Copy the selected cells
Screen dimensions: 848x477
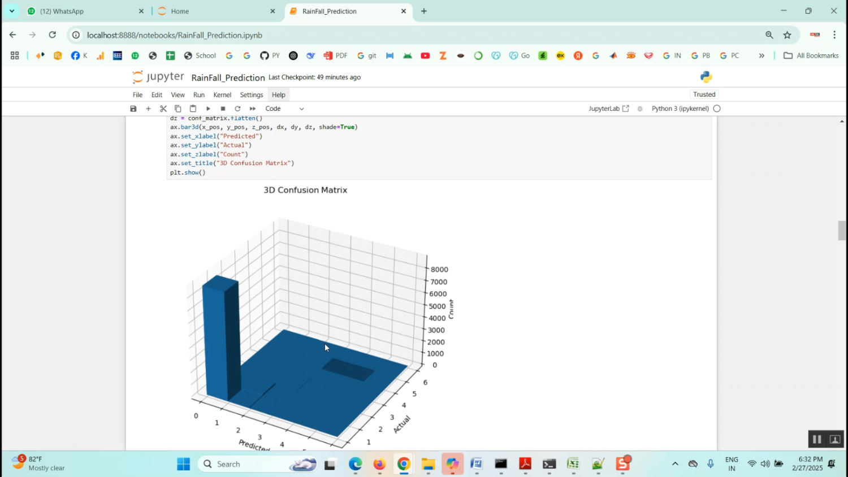click(178, 108)
